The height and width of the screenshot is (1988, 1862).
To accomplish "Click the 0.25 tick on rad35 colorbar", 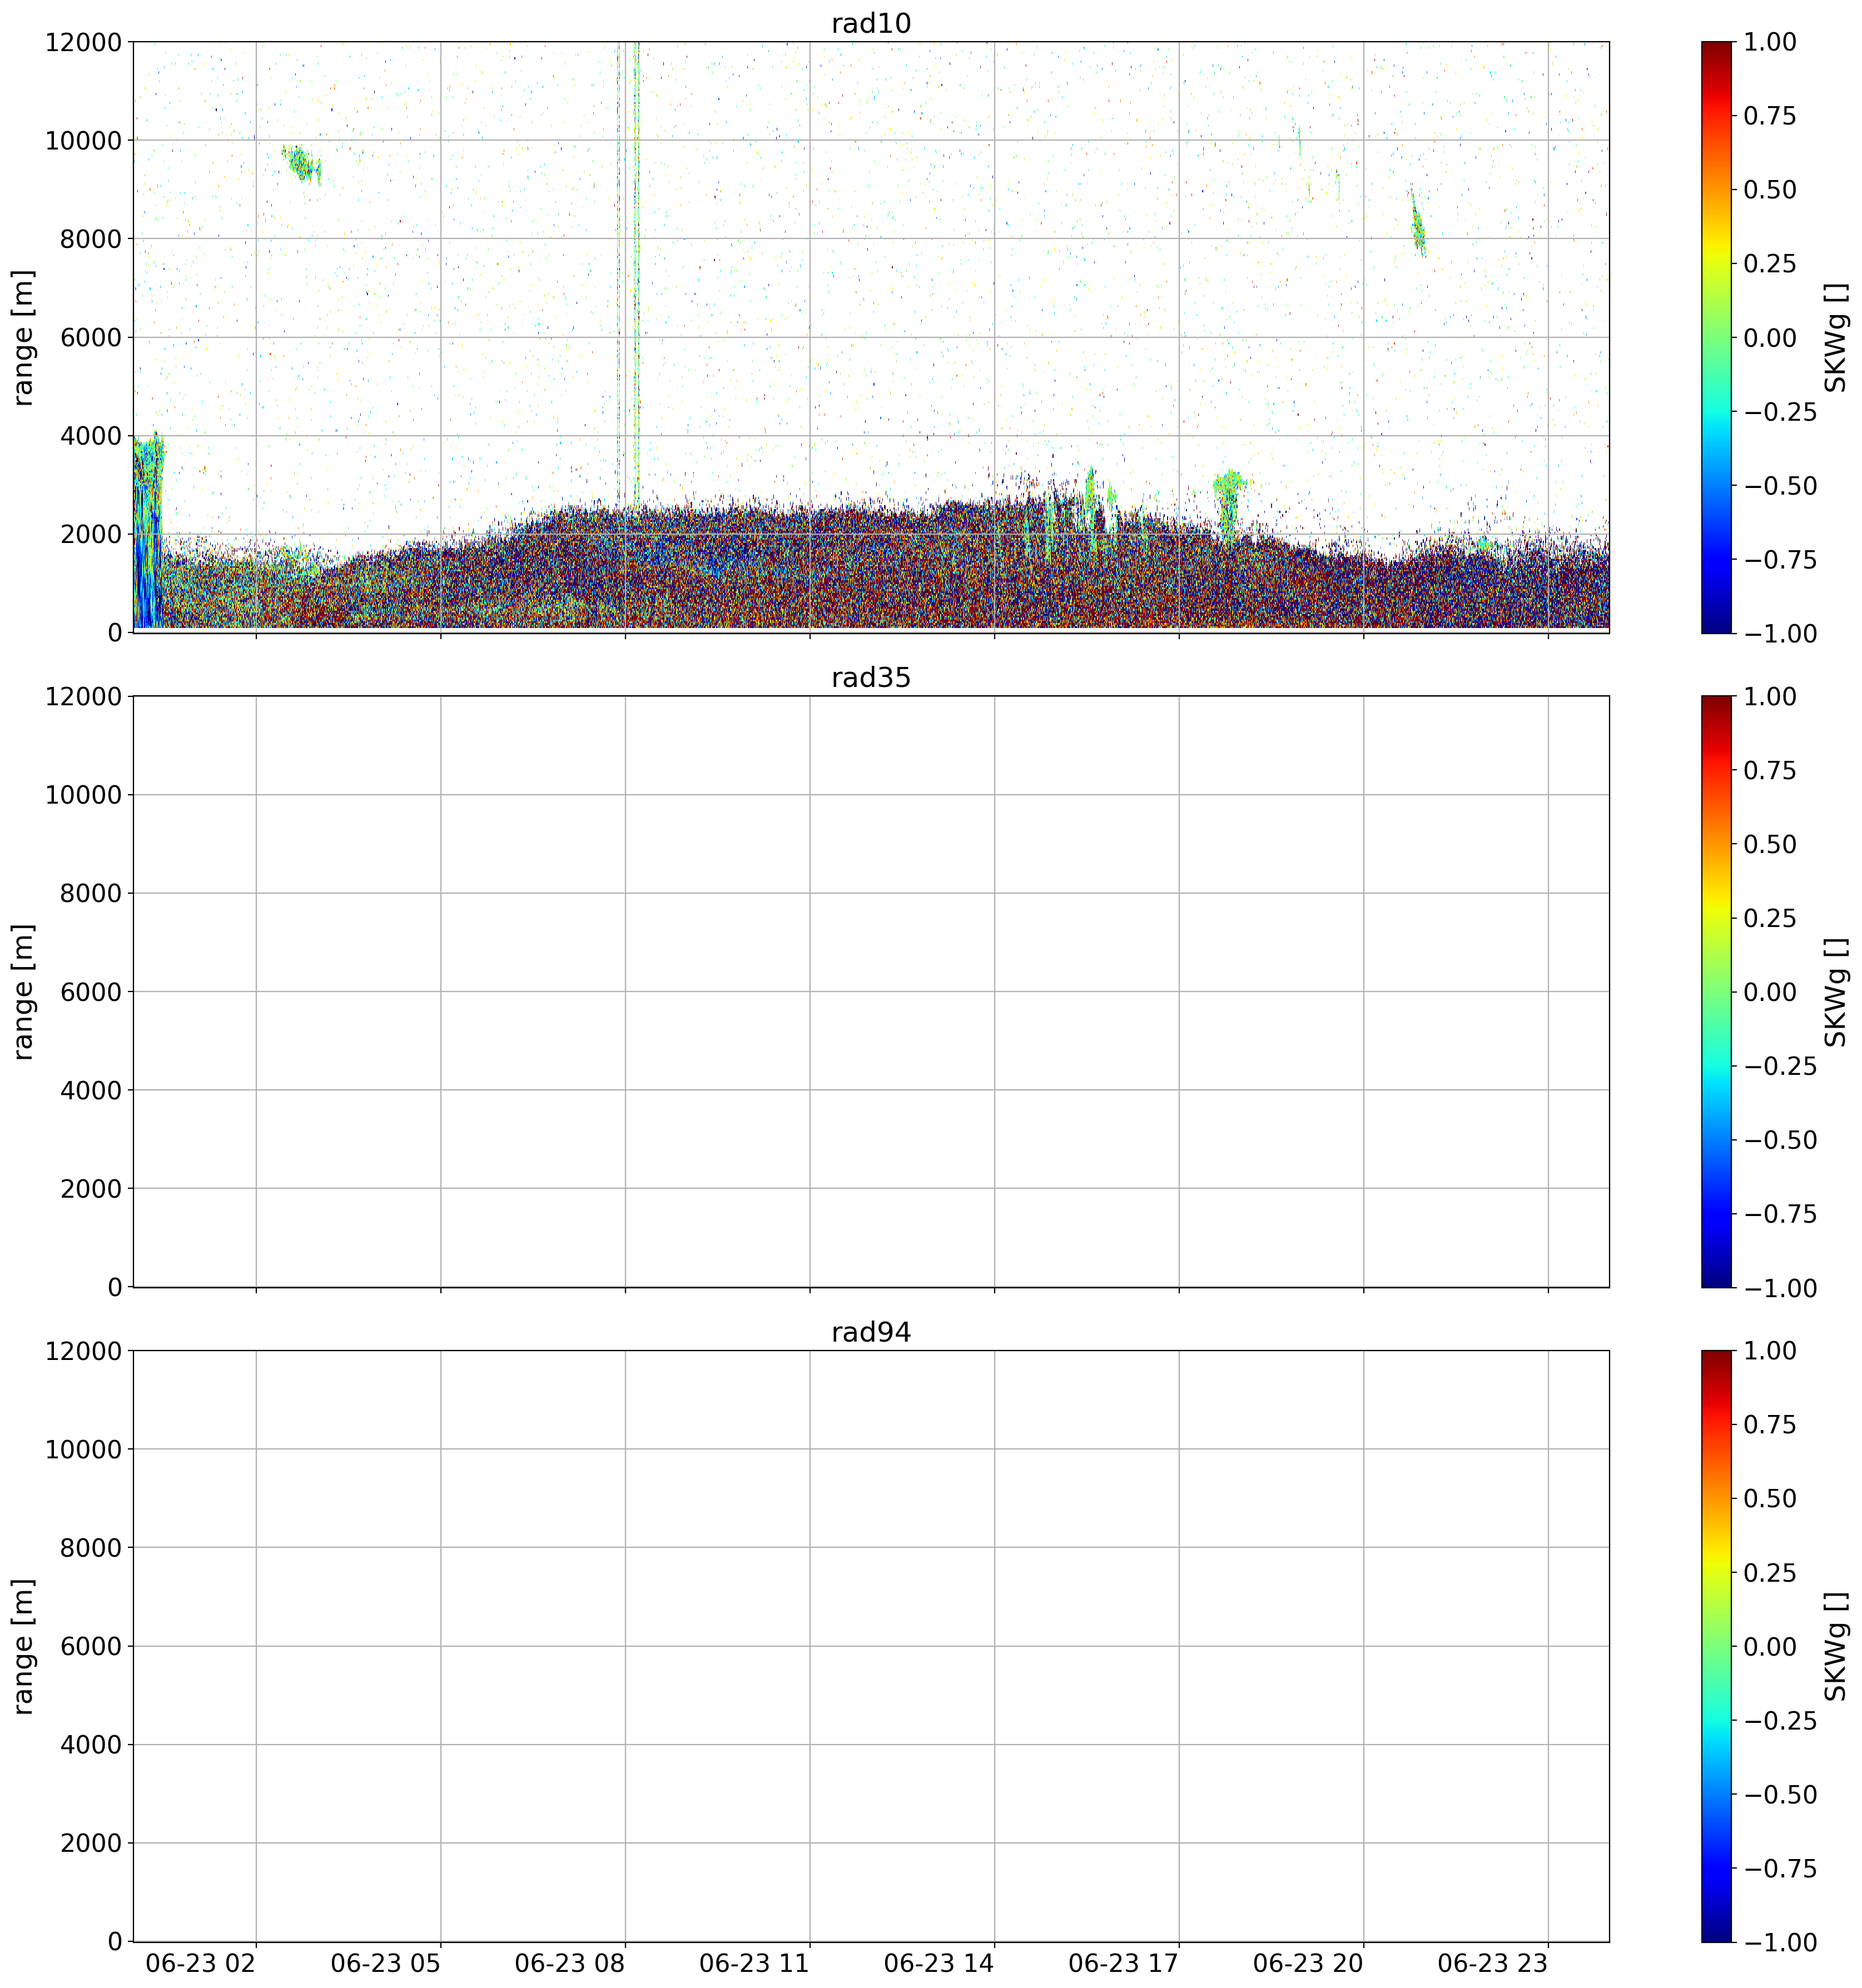I will coord(1770,919).
